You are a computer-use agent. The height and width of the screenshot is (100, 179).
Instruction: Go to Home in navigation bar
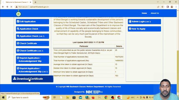coord(144,13)
